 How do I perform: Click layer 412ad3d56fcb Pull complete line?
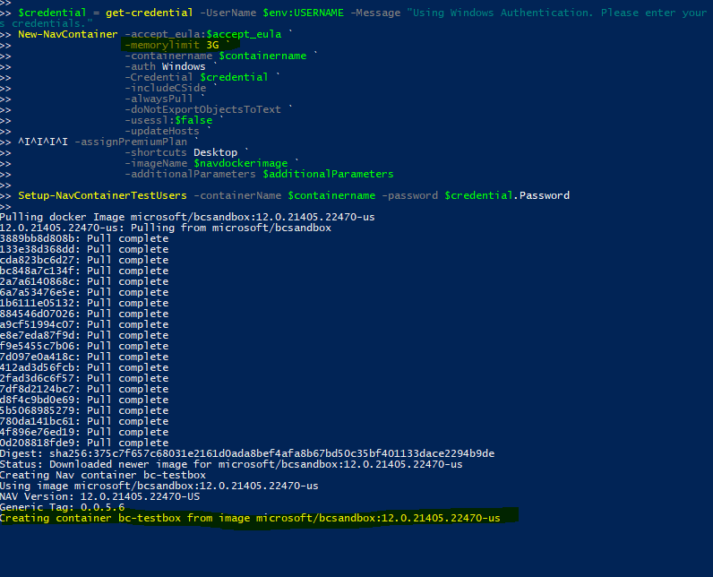coord(84,368)
